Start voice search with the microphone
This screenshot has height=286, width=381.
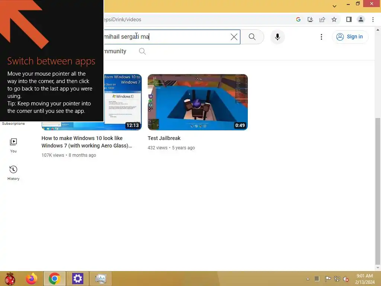point(278,37)
